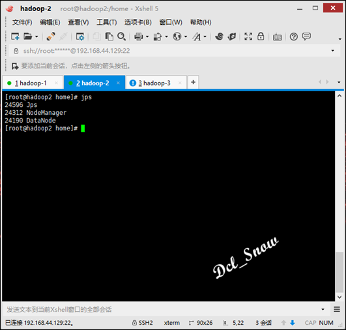Close the hadoop-3 tab
346x330 pixels.
pyautogui.click(x=180, y=83)
